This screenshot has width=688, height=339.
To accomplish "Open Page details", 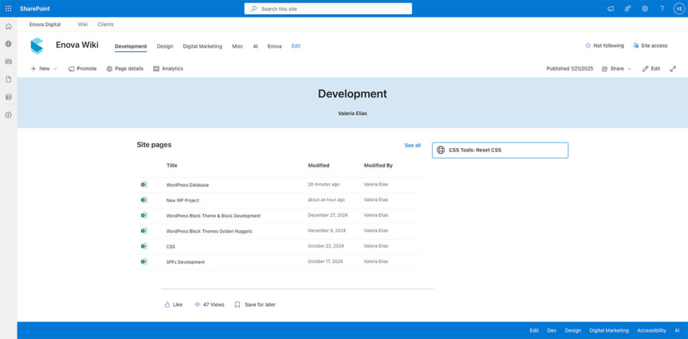I will point(124,69).
